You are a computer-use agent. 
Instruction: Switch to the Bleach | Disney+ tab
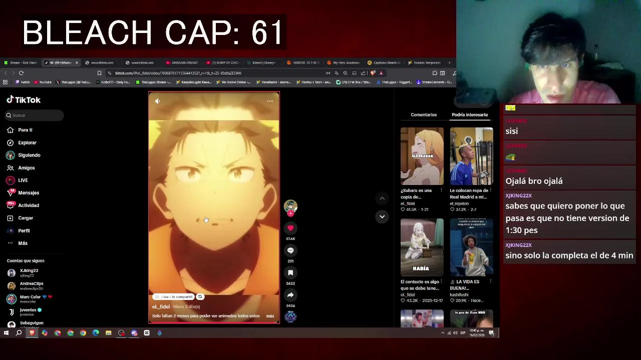263,62
